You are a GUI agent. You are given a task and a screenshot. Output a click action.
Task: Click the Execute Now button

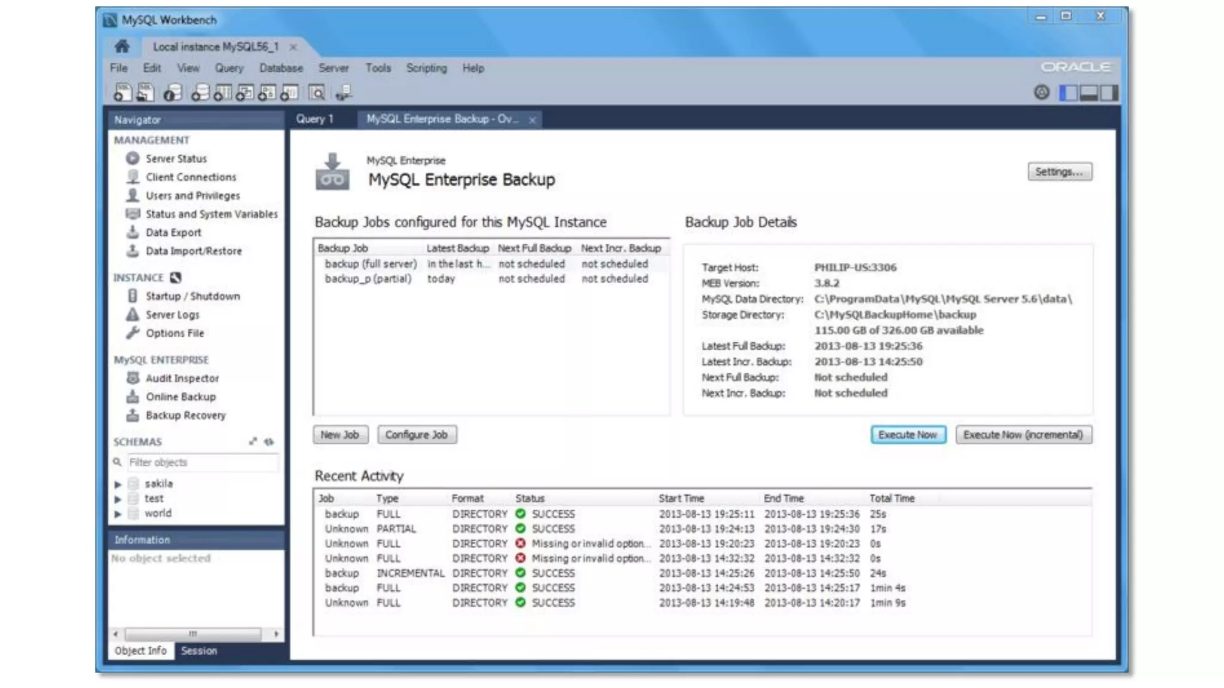pos(907,435)
